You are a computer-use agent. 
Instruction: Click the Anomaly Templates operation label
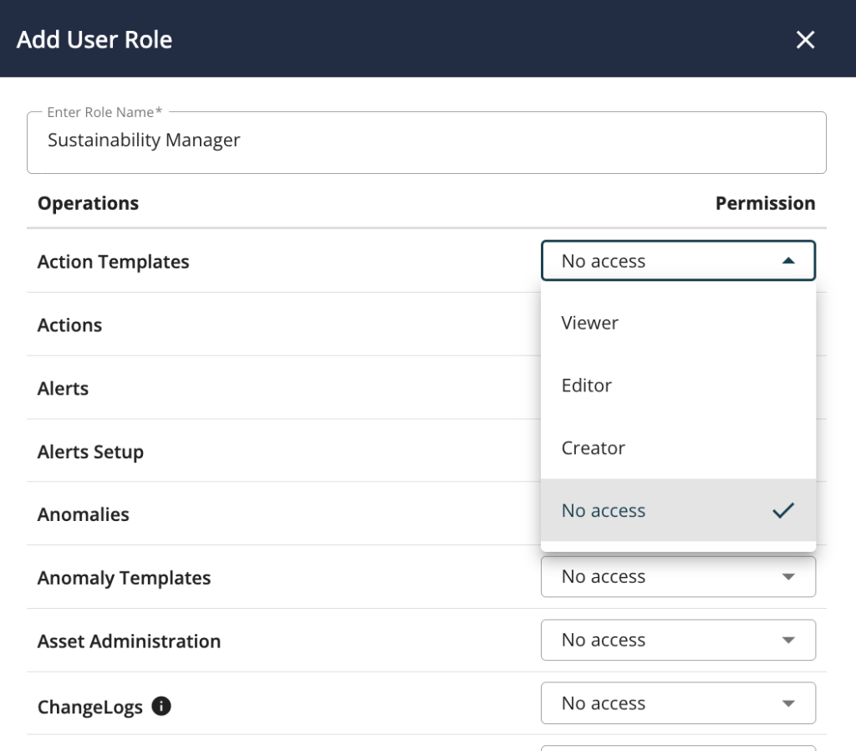(124, 578)
